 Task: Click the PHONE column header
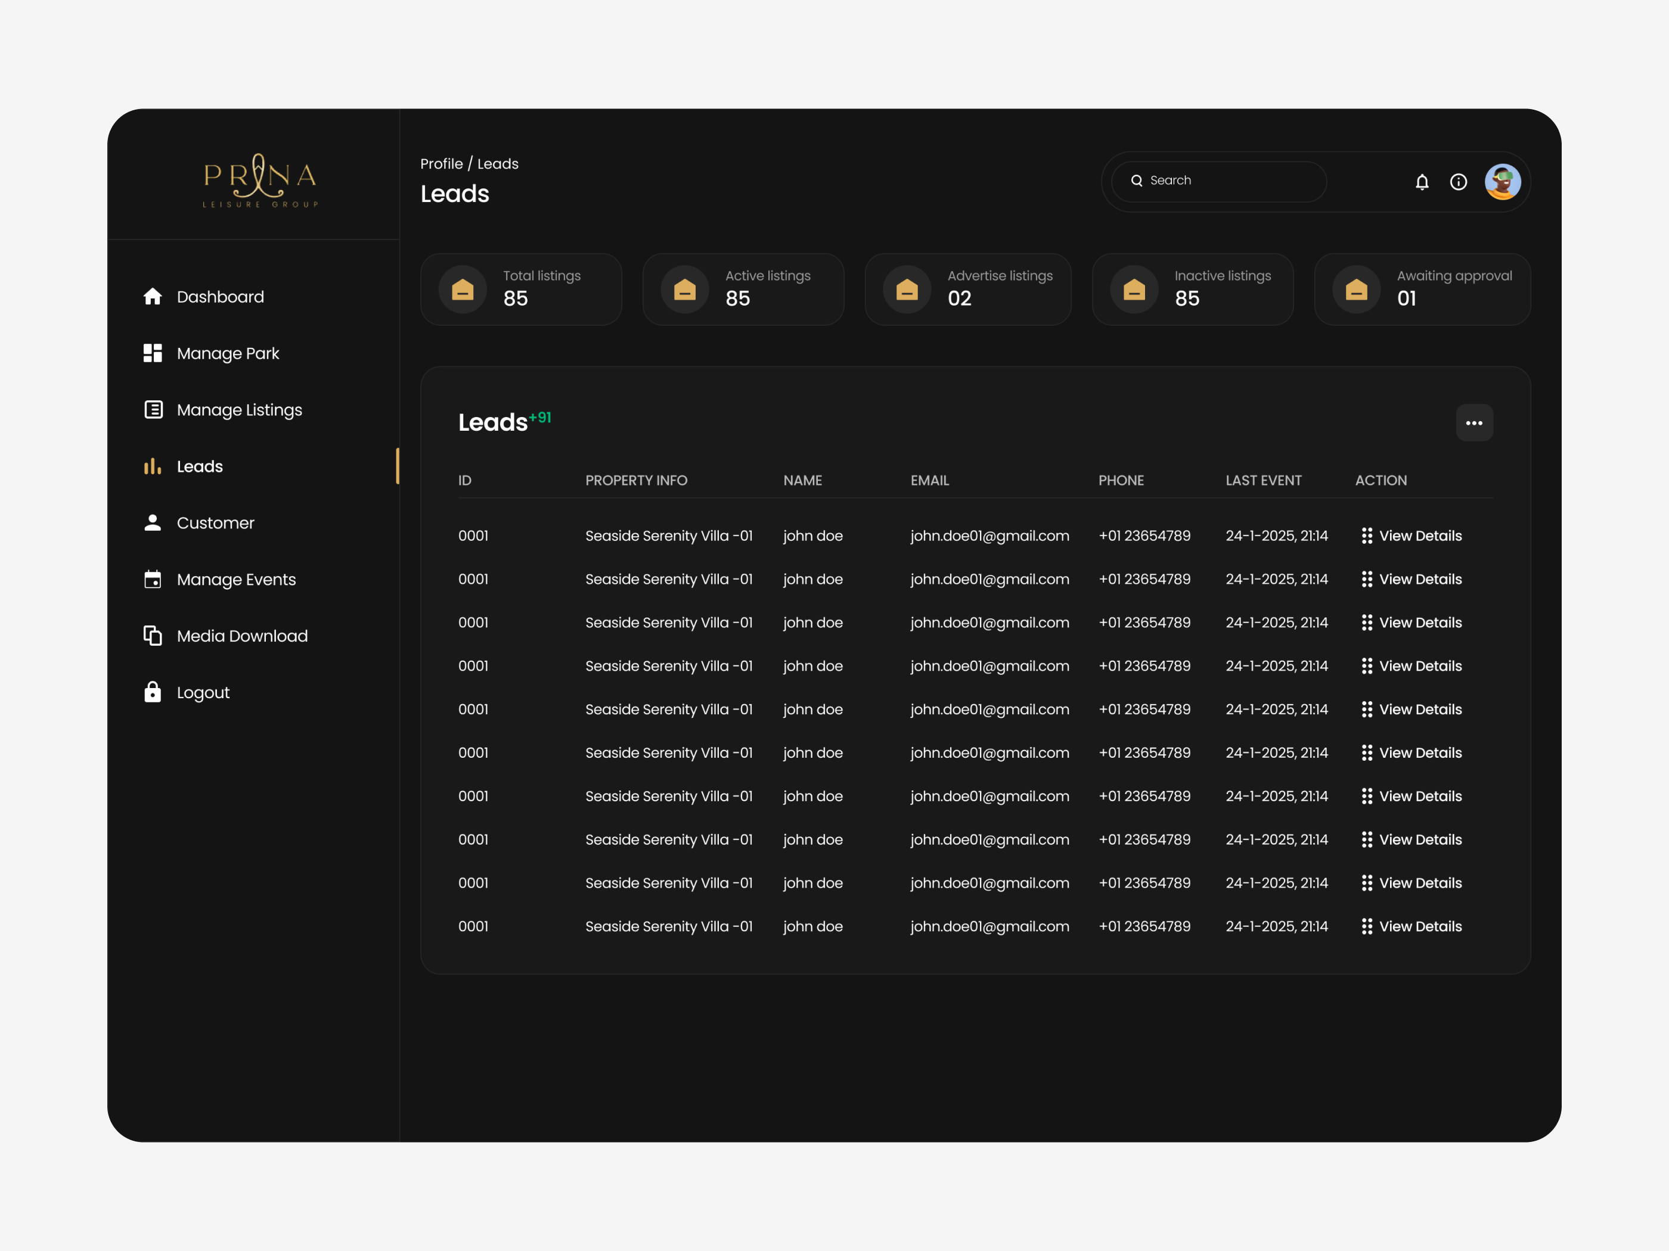1121,480
